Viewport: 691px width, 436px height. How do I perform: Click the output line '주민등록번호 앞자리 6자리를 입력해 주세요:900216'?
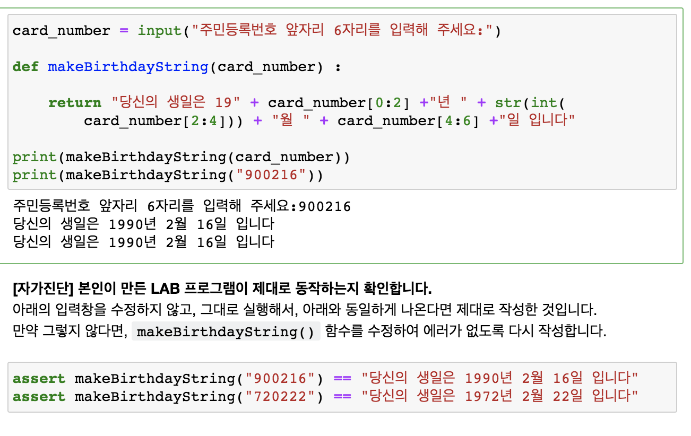(182, 206)
